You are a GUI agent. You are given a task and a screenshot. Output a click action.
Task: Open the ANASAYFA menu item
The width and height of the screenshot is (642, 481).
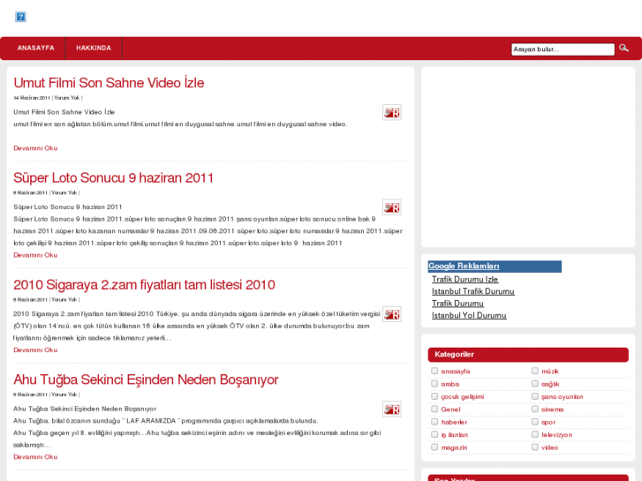(35, 48)
